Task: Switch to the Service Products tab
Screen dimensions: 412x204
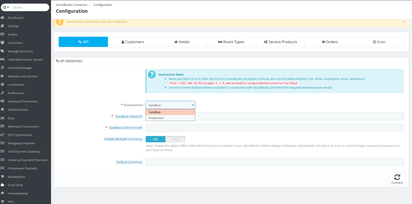Action: (280, 42)
